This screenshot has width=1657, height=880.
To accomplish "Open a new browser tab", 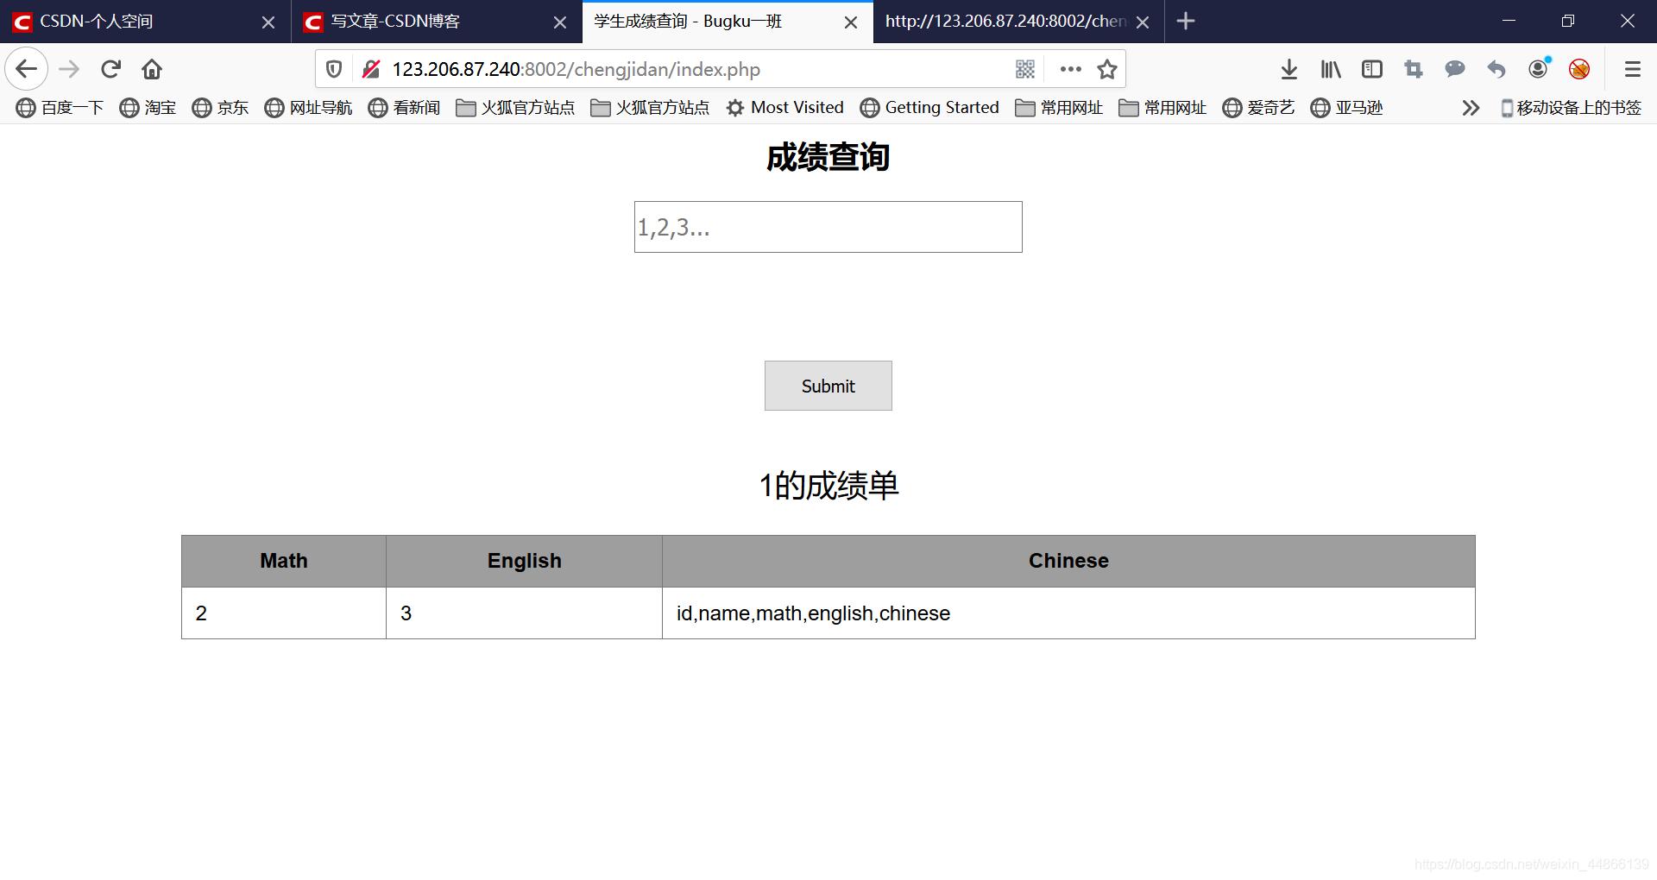I will [1186, 21].
